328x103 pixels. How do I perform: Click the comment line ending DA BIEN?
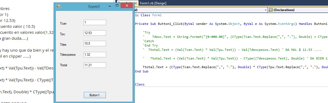coord(235,58)
